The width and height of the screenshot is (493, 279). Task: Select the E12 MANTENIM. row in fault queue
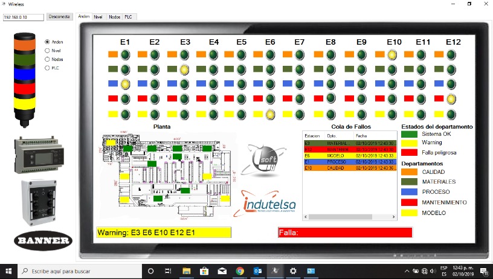(349, 149)
